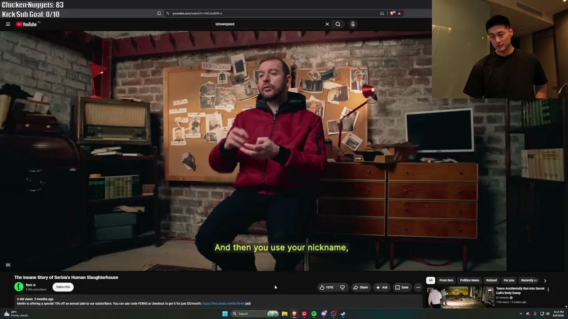This screenshot has height=319, width=568.
Task: Open the volume control in system tray
Action: coord(548,314)
